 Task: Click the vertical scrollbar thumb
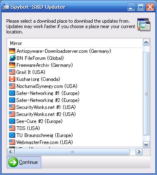point(146,94)
